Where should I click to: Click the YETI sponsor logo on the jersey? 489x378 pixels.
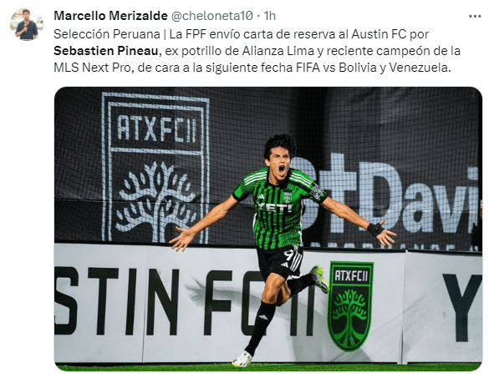pos(274,206)
